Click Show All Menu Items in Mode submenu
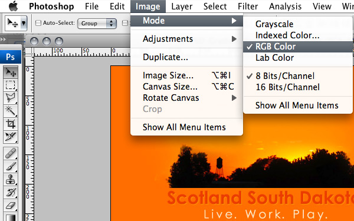 (298, 105)
